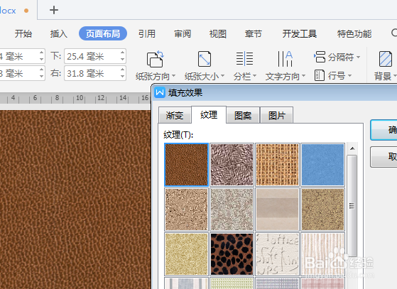
Task: Pick the gray vertical striped fabric texture
Action: pyautogui.click(x=186, y=283)
